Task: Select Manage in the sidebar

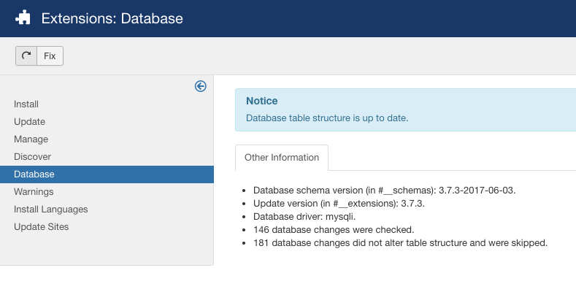Action: (x=31, y=139)
